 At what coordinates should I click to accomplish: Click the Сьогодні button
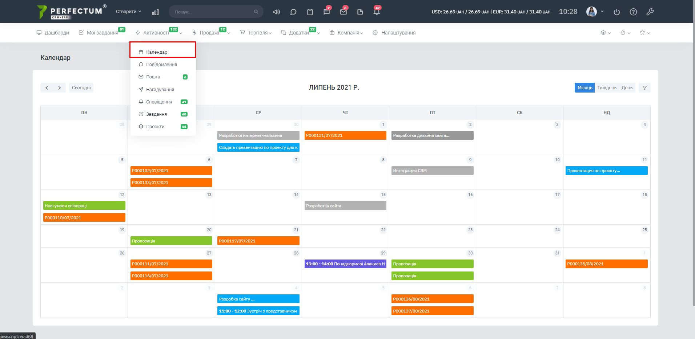coord(81,88)
